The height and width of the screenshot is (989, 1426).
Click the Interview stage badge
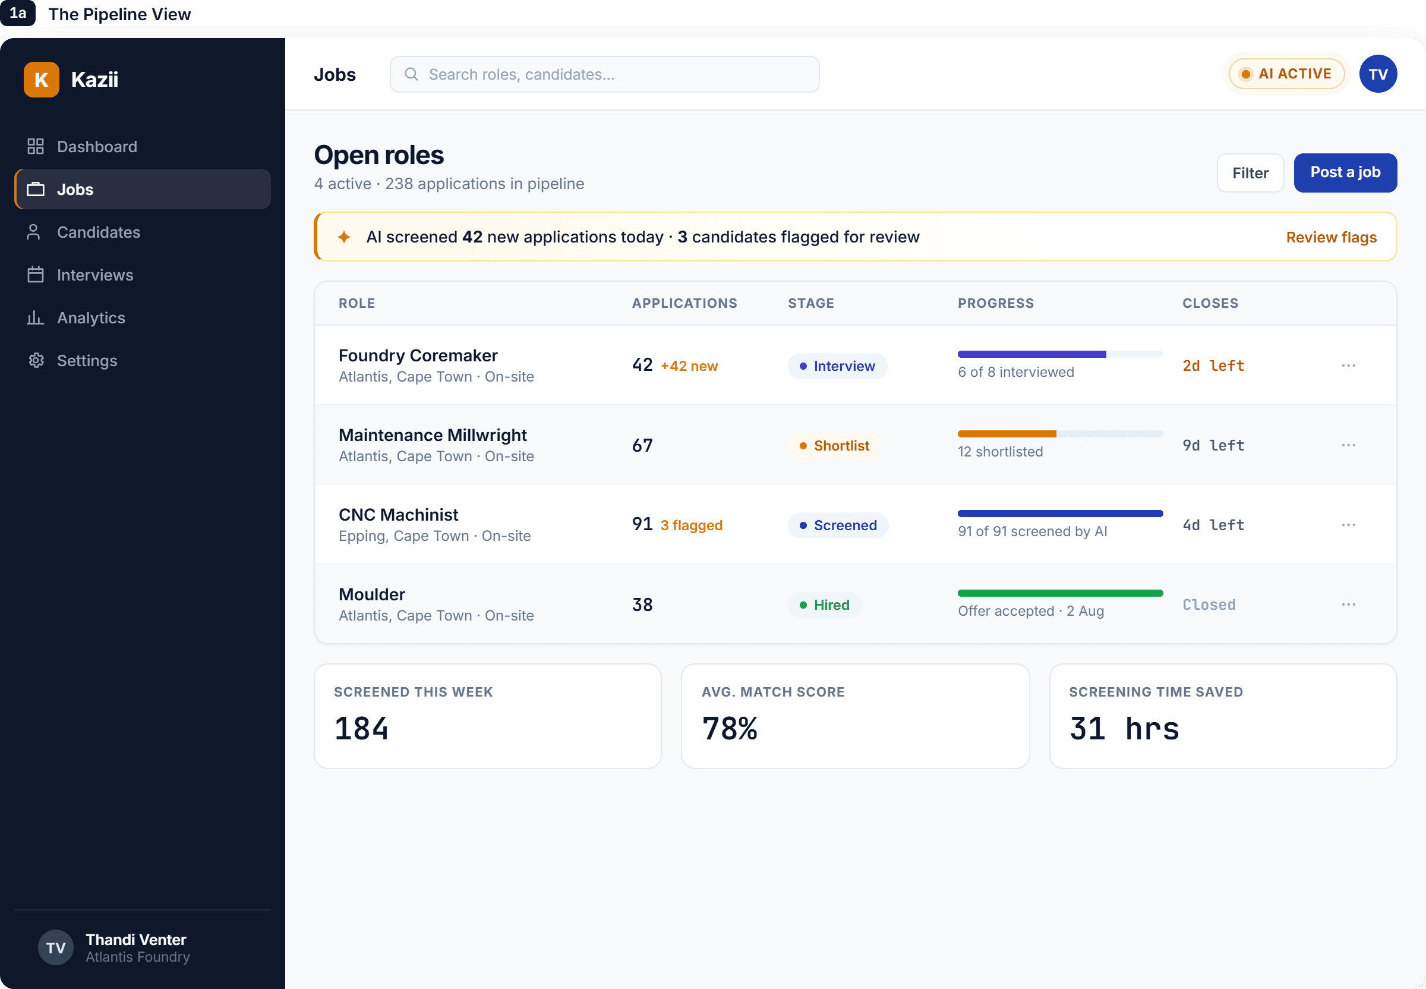point(837,366)
